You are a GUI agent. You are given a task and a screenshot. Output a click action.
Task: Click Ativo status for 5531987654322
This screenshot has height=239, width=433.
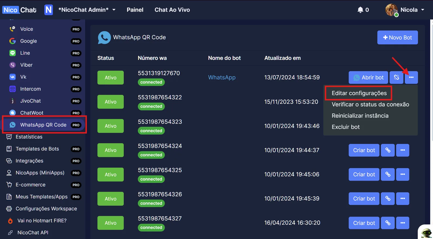(x=110, y=102)
